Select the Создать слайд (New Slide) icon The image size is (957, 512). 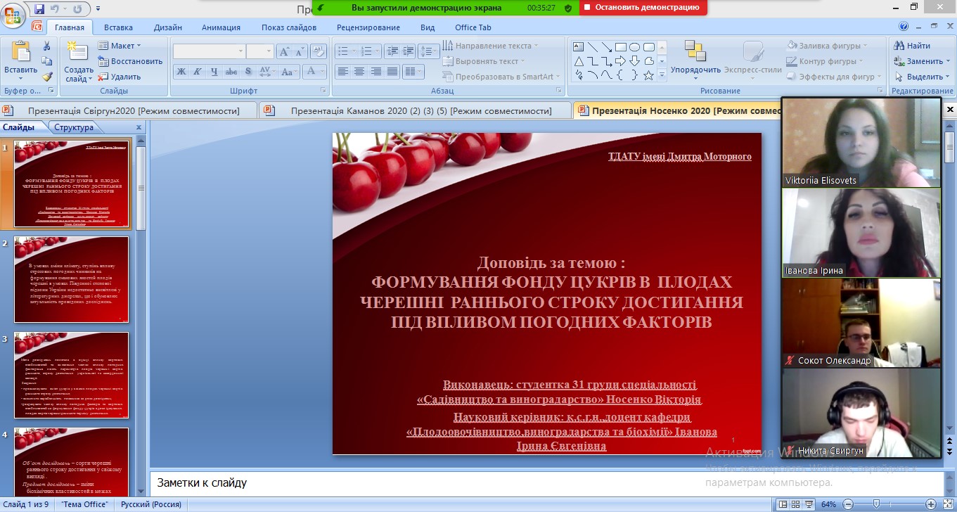[x=77, y=49]
